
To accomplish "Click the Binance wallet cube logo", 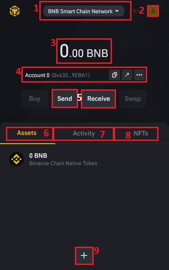I will pos(15,11).
